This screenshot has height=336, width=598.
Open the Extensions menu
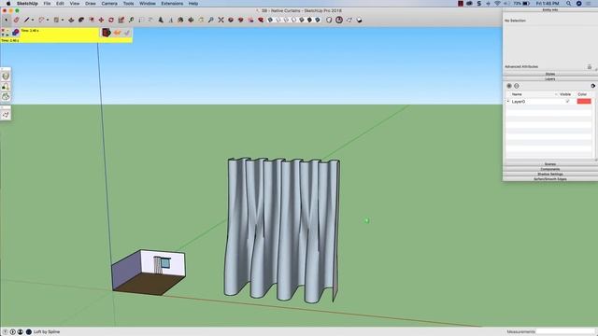coord(172,4)
